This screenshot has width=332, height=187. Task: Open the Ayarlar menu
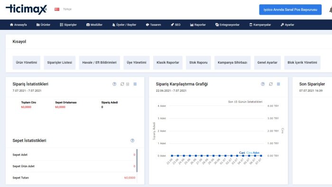point(287,25)
